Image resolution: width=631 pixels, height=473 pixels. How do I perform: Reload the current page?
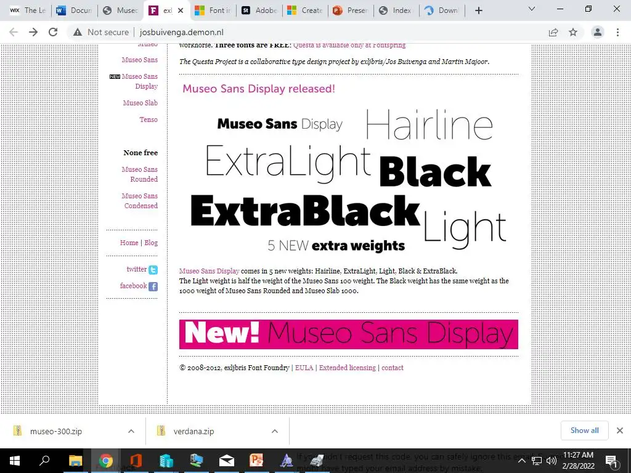coord(53,32)
